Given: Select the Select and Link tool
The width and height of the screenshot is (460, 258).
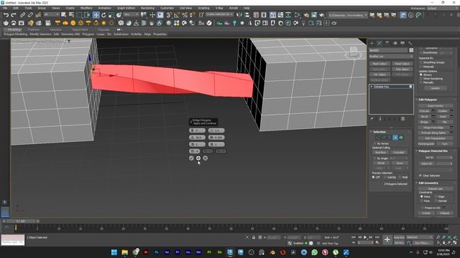Looking at the screenshot, I should pos(22,15).
